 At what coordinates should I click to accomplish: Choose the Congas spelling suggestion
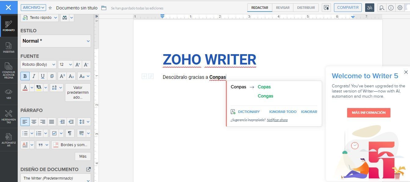tap(265, 96)
